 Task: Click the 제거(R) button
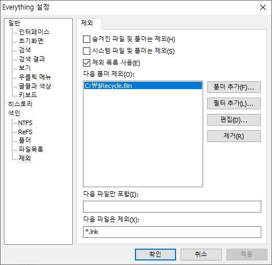pos(234,136)
